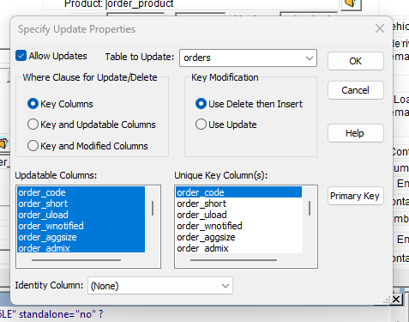Image resolution: width=409 pixels, height=322 pixels.
Task: Click the Updatable Columns vertical scrollbar
Action: click(x=153, y=208)
